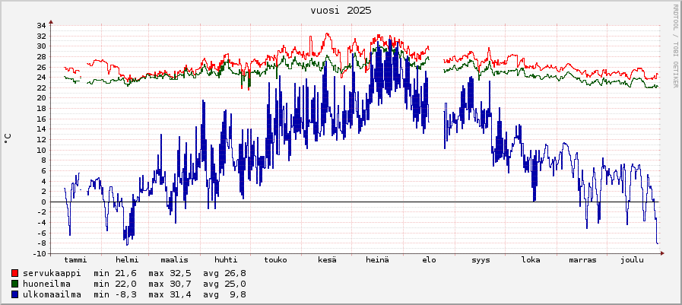Viewport: 682px width, 305px height.
Task: Select the huhti month label
Action: (226, 260)
